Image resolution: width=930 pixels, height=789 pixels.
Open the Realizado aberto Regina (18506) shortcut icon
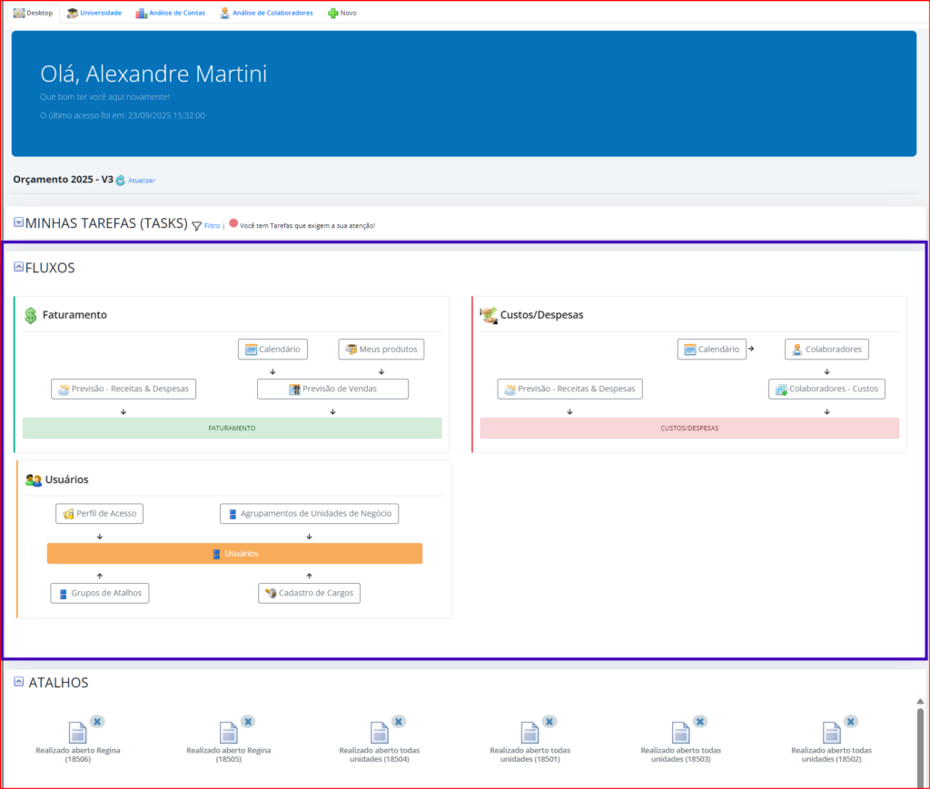78,732
